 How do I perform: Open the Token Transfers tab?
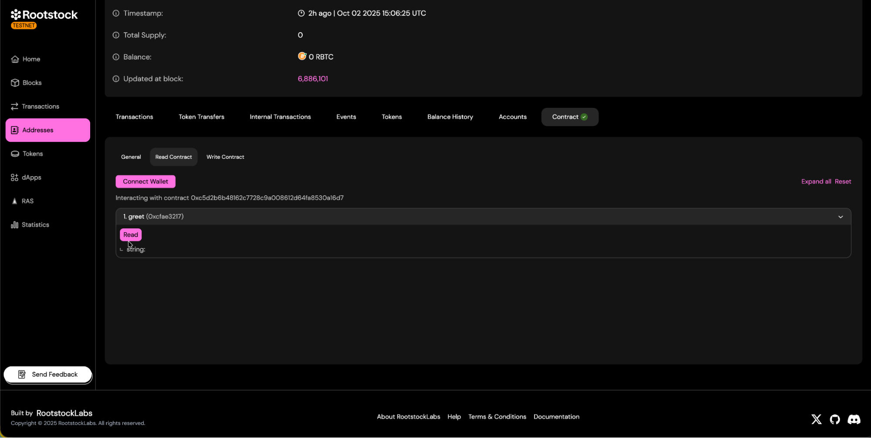coord(201,117)
